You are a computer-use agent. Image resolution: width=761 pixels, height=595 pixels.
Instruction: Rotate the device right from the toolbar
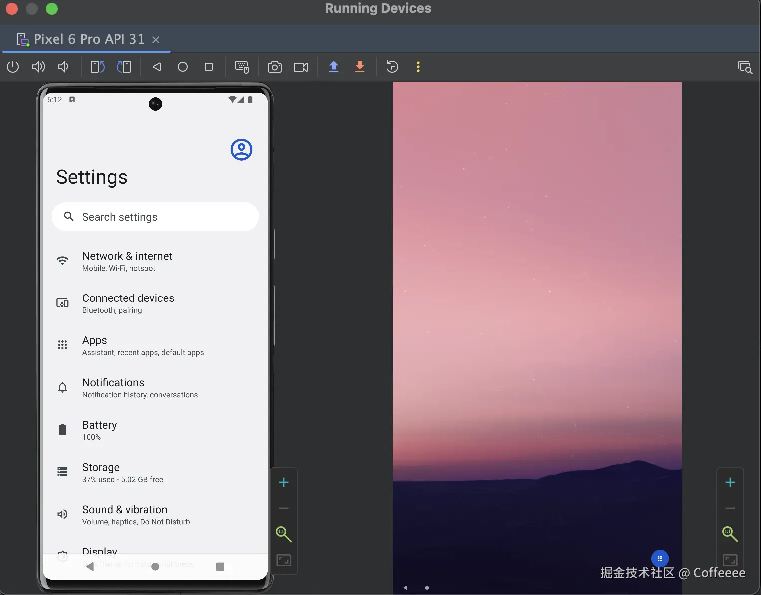(124, 67)
